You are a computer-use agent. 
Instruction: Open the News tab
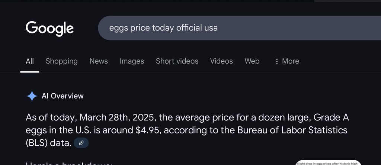pos(99,61)
